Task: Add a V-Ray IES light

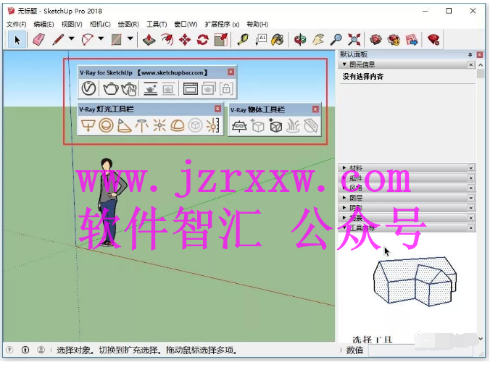Action: click(141, 125)
